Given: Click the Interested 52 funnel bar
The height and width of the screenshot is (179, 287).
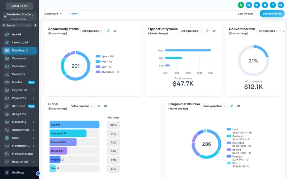Looking at the screenshot, I should pos(63,142).
